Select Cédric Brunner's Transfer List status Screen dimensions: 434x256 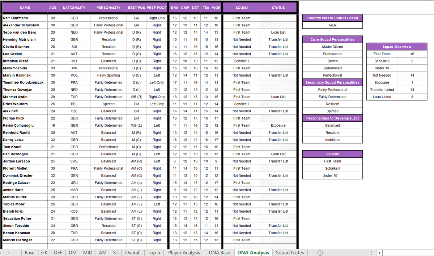(278, 47)
